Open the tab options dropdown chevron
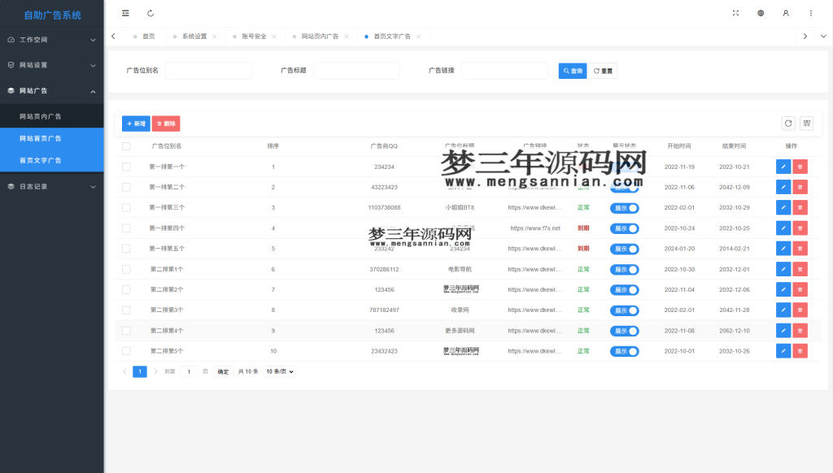The height and width of the screenshot is (473, 833). 823,36
